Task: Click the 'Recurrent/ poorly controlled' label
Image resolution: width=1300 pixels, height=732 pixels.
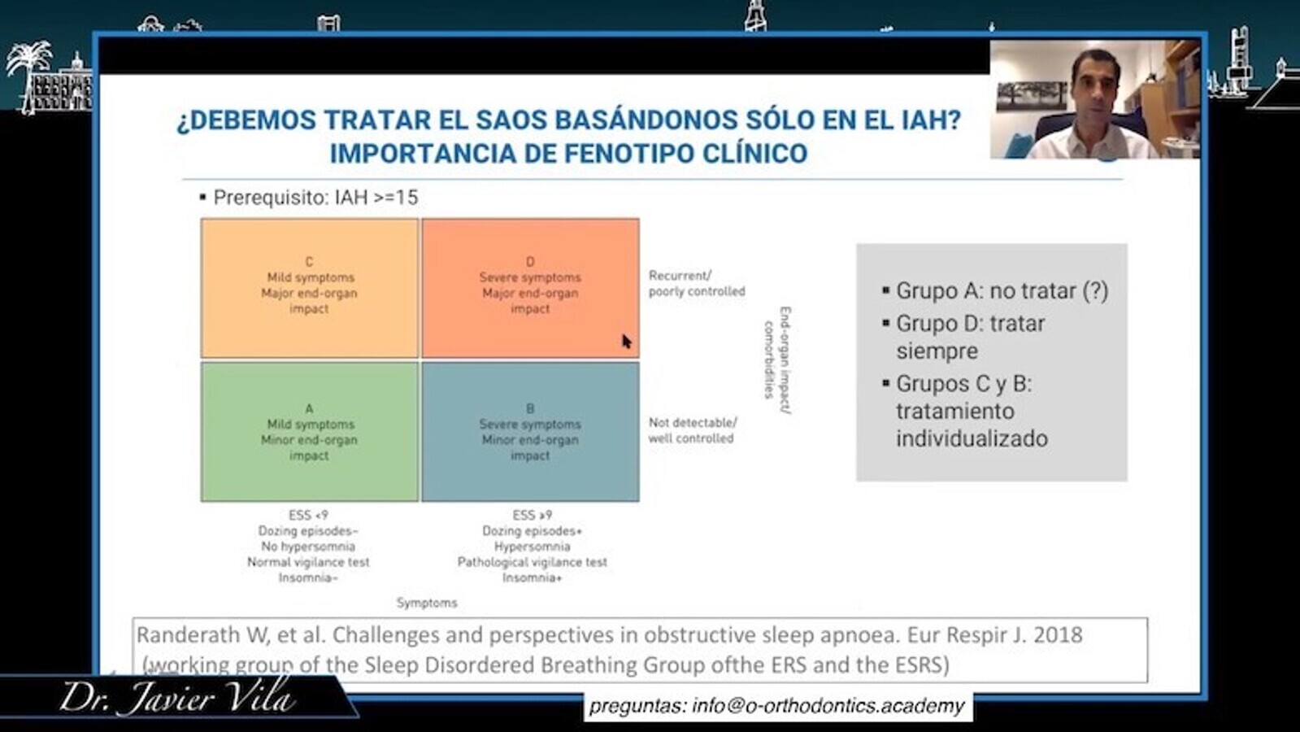Action: (696, 284)
